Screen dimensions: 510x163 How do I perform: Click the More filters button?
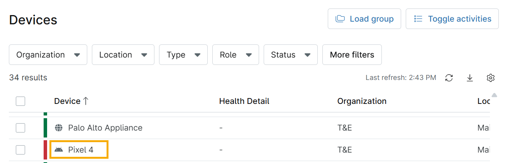point(352,55)
